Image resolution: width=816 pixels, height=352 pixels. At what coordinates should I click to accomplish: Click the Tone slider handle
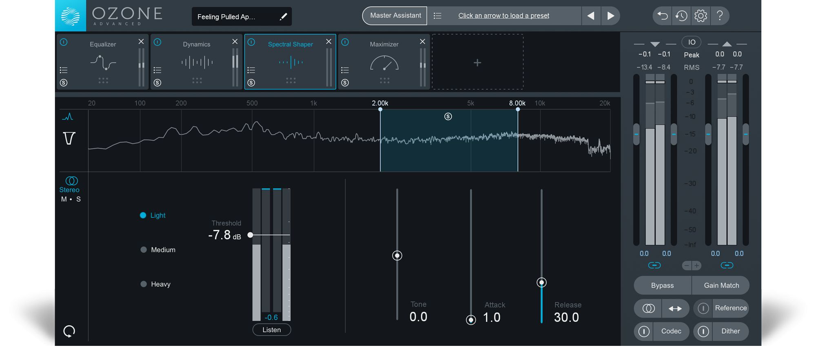click(x=397, y=256)
